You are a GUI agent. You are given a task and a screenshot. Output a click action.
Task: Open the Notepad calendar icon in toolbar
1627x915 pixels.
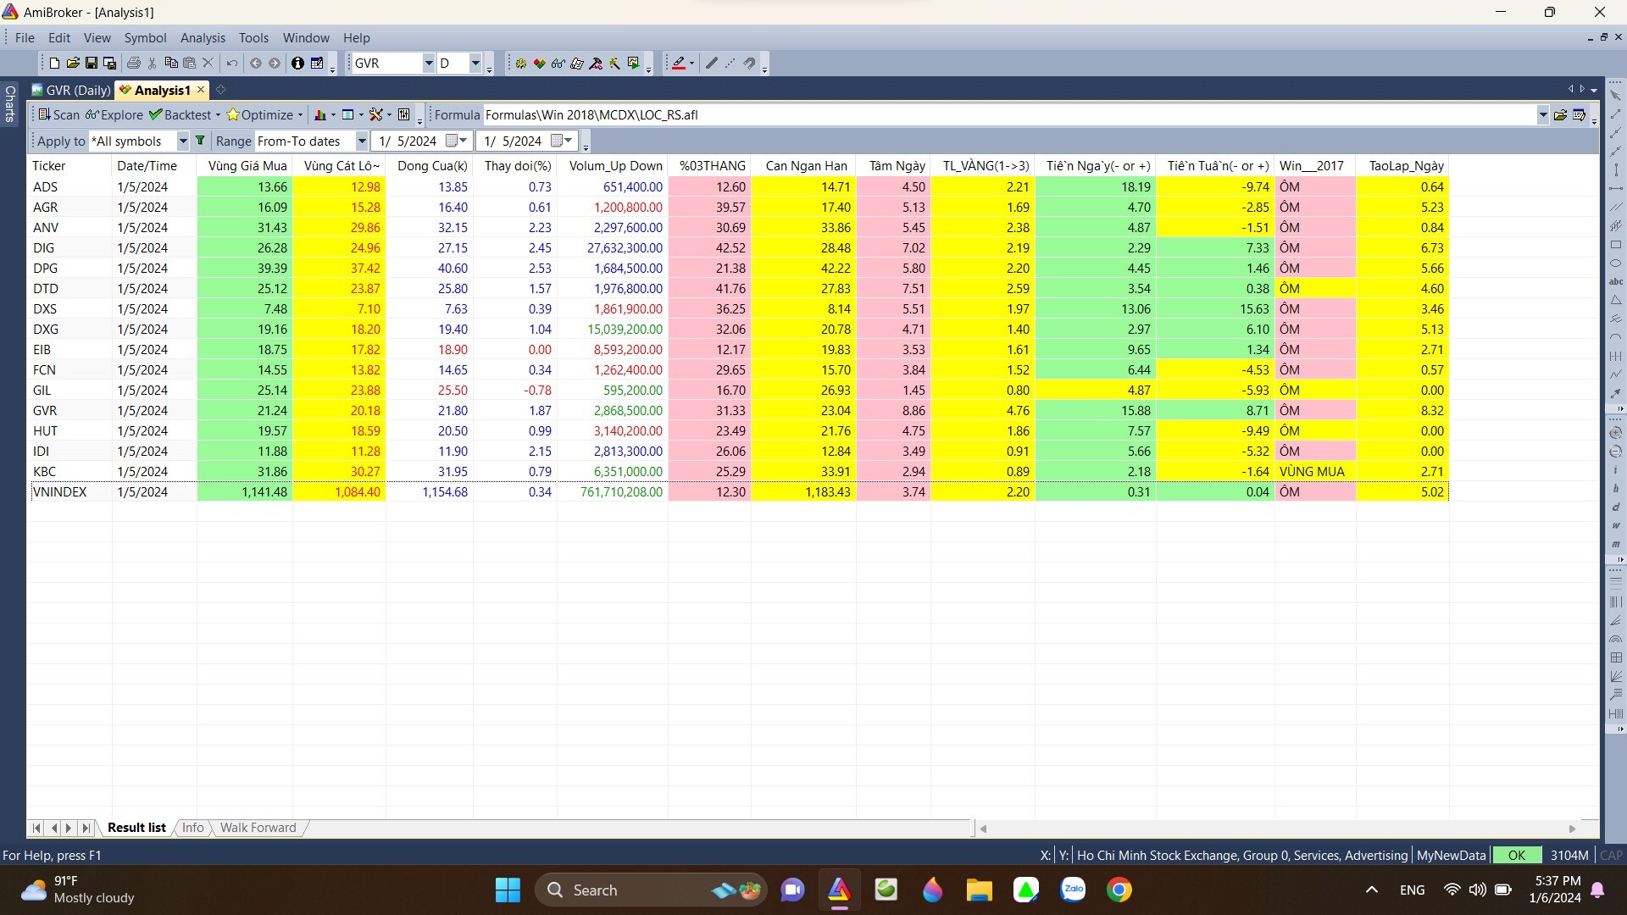pyautogui.click(x=317, y=64)
